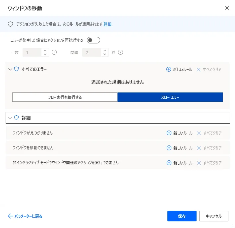This screenshot has width=235, height=228.
Task: Open the 詳細 help link in banner
Action: click(x=107, y=24)
